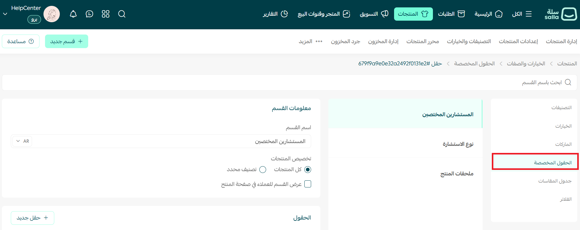Open the apps grid icon
Viewport: 580px width, 230px height.
click(105, 14)
